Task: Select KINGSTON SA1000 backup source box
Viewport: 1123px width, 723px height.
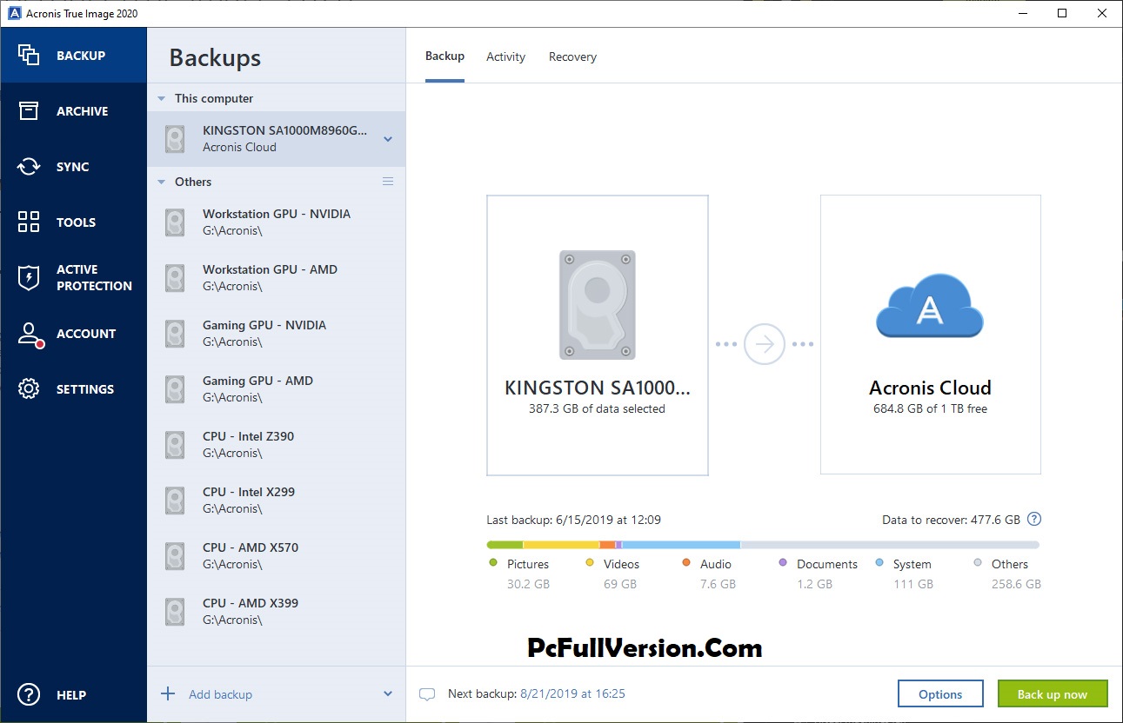Action: coord(598,335)
